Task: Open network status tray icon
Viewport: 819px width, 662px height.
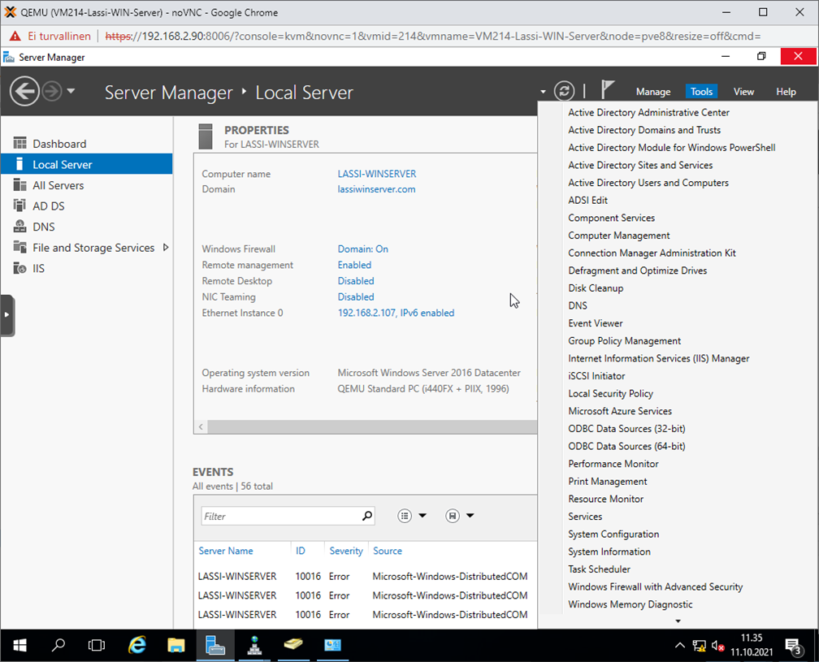Action: click(x=699, y=646)
